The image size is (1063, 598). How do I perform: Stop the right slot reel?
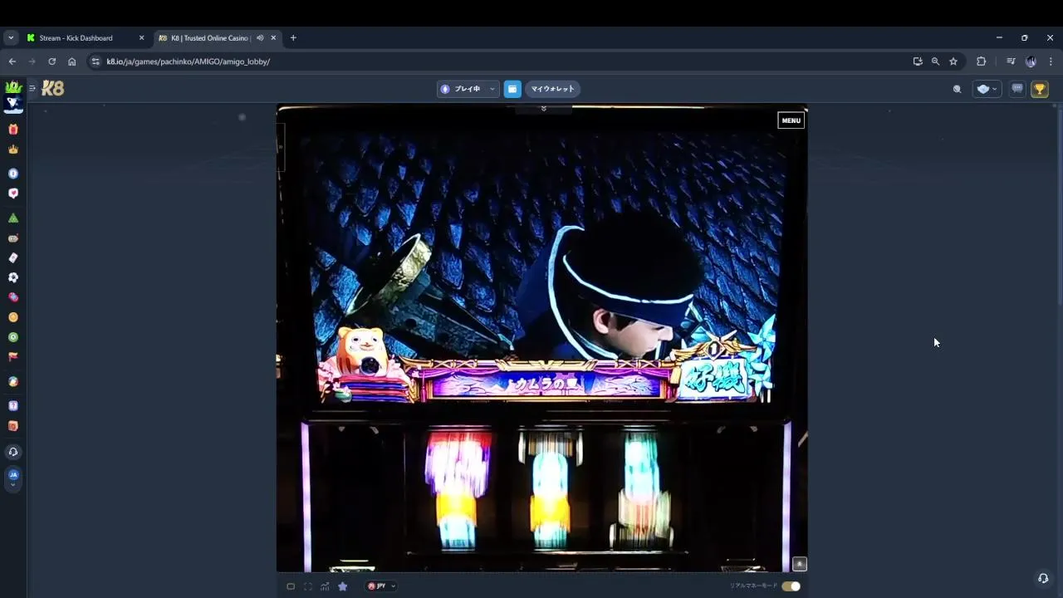(x=643, y=490)
